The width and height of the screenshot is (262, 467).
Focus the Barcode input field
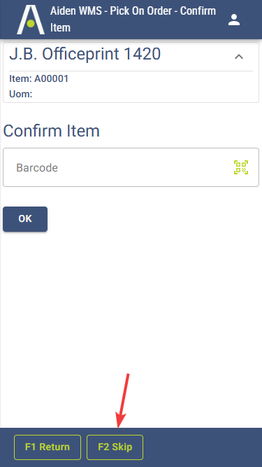click(131, 167)
